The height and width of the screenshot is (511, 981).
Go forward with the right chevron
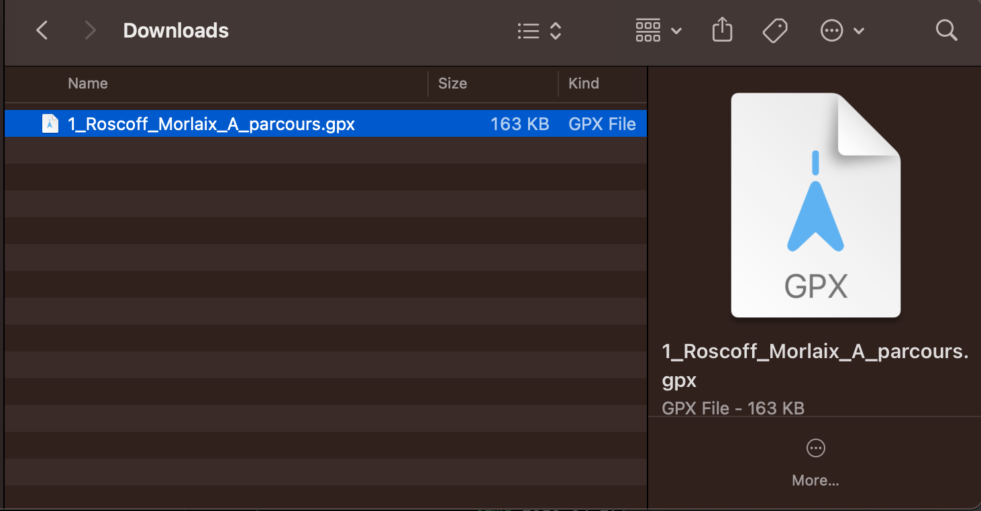91,30
